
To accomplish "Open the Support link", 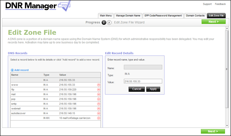I will [x=207, y=4].
